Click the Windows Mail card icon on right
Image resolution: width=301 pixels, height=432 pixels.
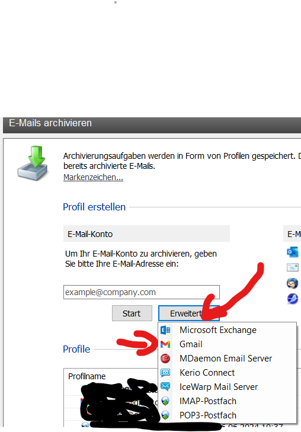click(x=293, y=267)
